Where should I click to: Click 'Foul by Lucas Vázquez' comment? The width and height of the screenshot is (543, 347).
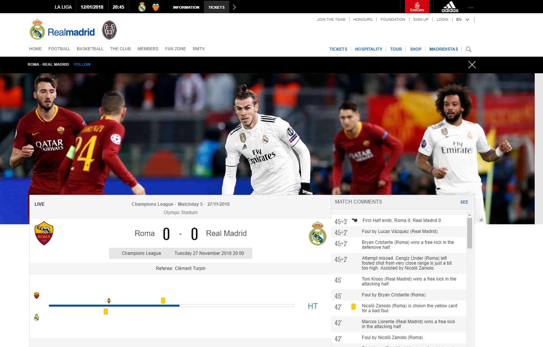click(400, 231)
